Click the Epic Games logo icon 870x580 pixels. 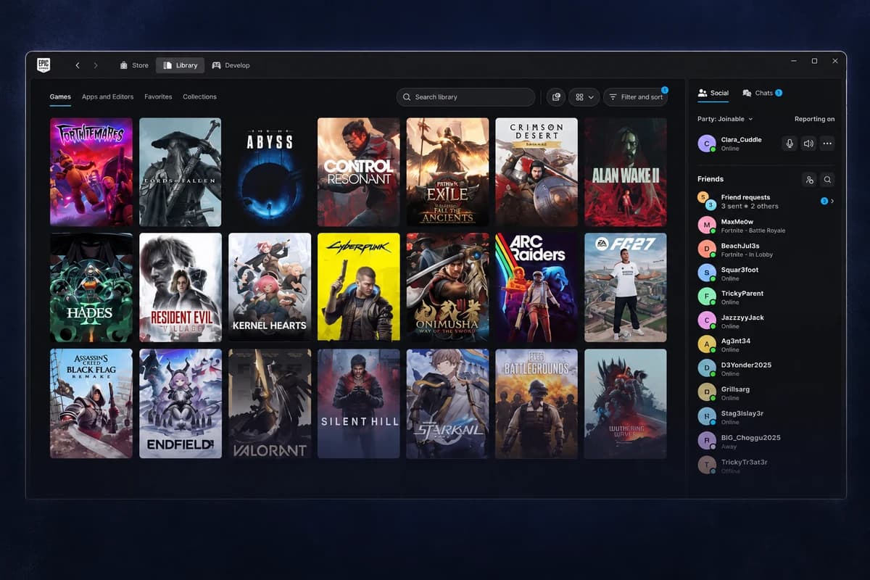(43, 65)
